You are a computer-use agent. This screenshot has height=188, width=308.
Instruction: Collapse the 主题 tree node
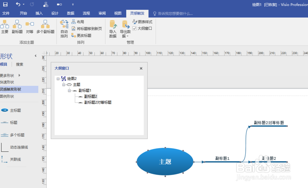pos(64,85)
